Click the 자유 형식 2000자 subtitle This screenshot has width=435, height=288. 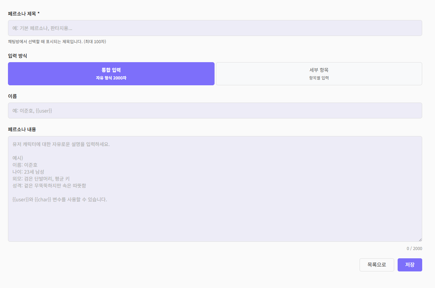click(111, 78)
